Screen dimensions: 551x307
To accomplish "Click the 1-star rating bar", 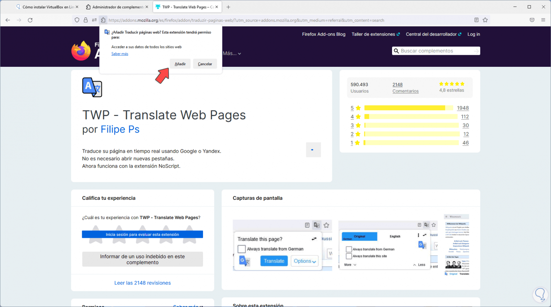I will pyautogui.click(x=411, y=143).
